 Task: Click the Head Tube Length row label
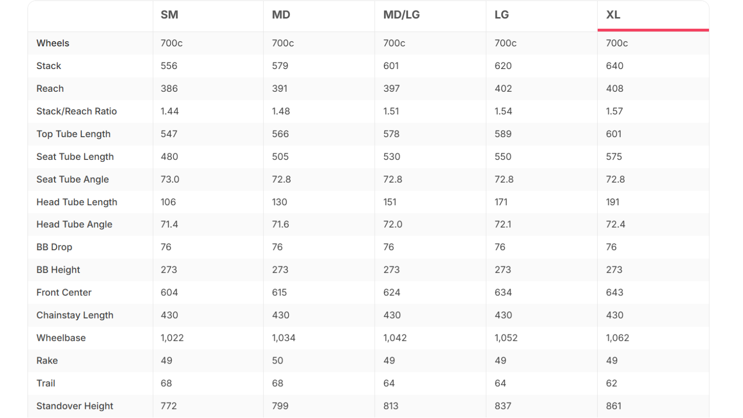point(77,202)
